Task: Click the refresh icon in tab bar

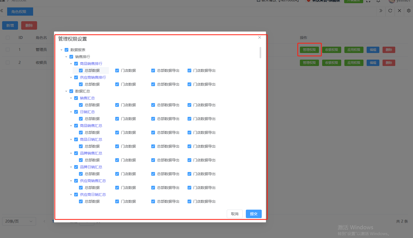Action: (x=390, y=11)
